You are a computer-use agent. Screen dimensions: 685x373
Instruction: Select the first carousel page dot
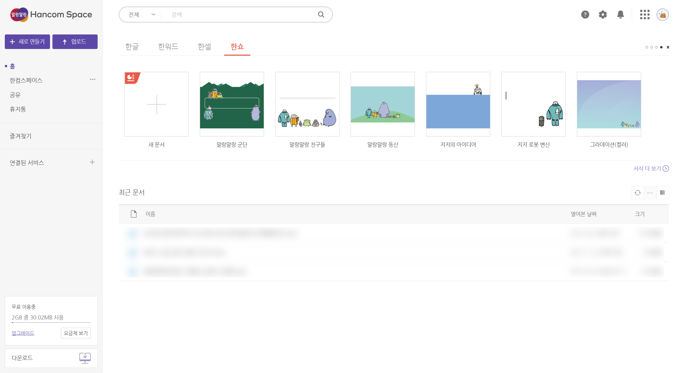tap(647, 47)
